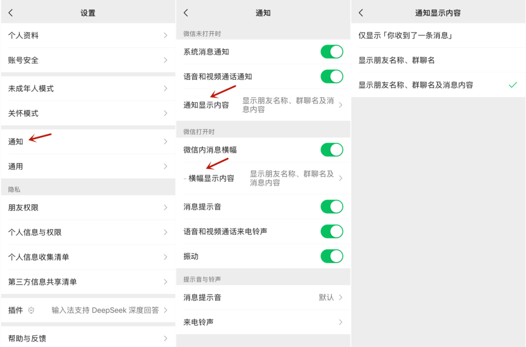Viewport: 526px width, 347px height.
Task: Open 插件 entry with DeepSeek text
Action: pos(88,310)
